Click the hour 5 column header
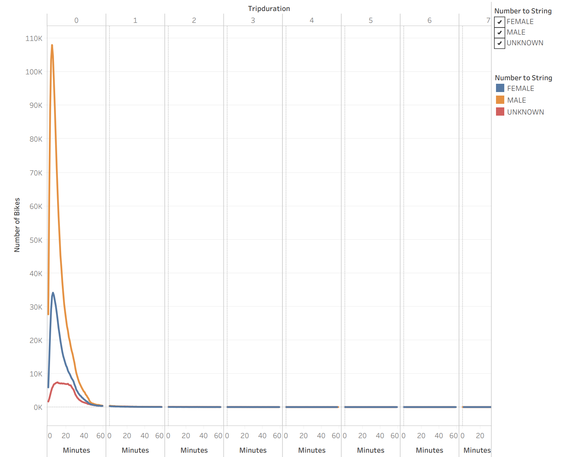561x457 pixels. click(371, 20)
